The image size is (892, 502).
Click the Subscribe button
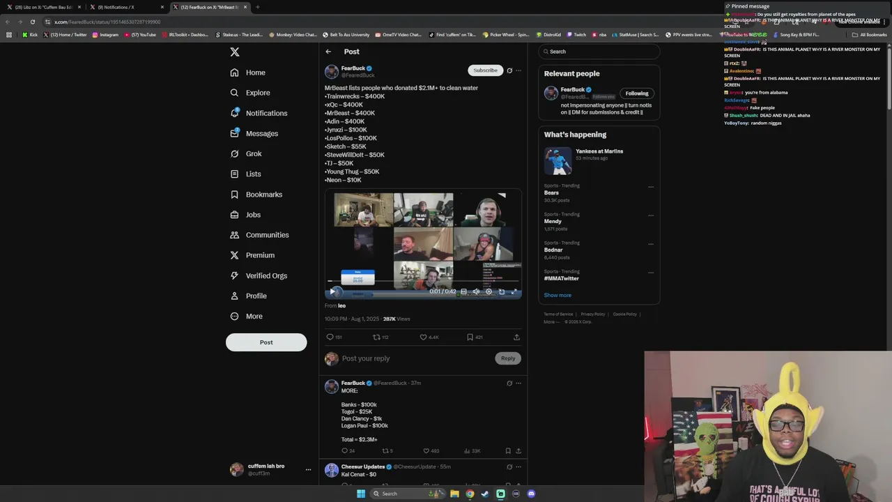coord(485,70)
